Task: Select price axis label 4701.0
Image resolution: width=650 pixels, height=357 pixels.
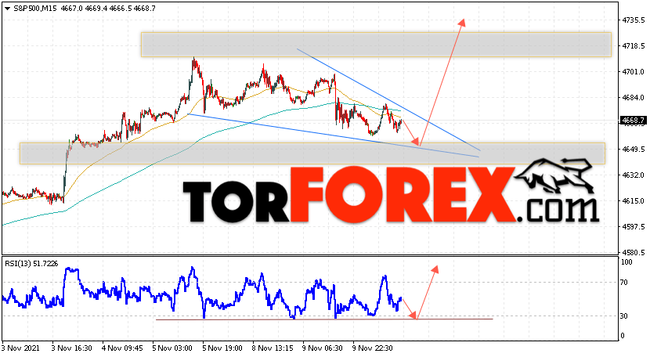Action: coord(633,72)
